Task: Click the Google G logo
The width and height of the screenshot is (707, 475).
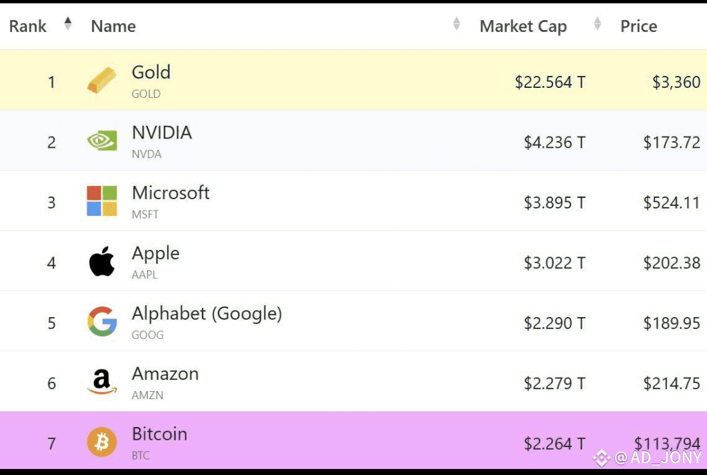Action: [103, 321]
